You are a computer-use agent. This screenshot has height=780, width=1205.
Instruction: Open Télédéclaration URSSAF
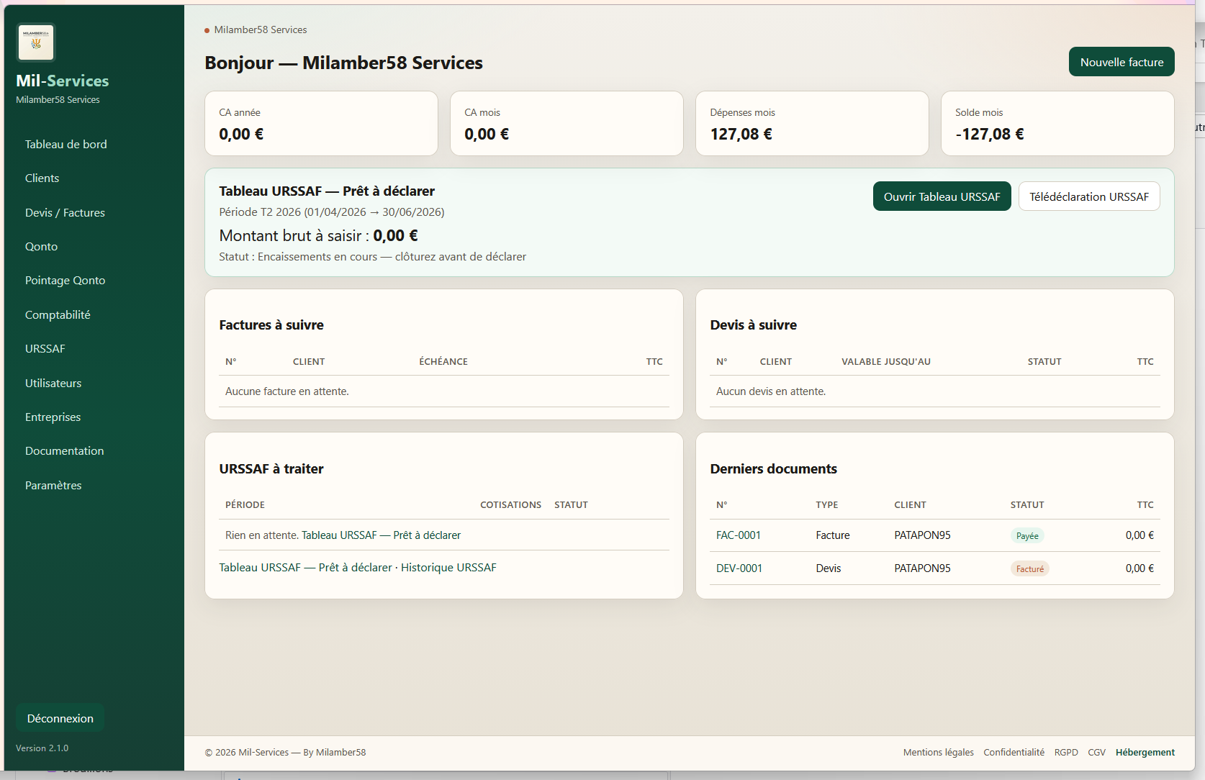tap(1089, 196)
